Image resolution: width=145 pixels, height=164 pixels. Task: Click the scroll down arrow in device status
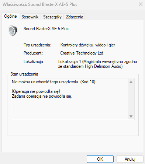coord(131,116)
